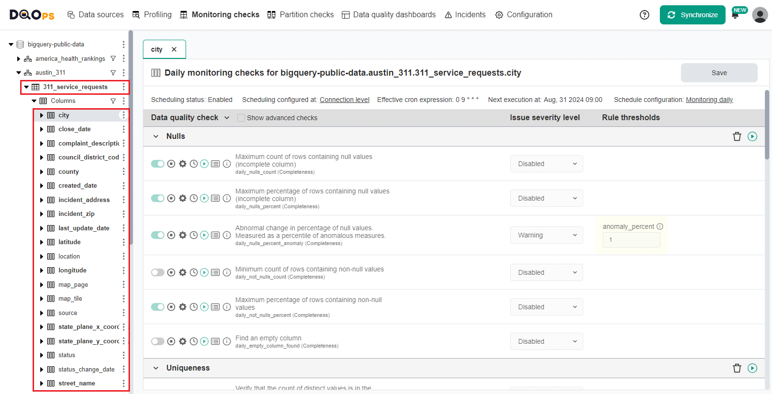Image resolution: width=773 pixels, height=394 pixels.
Task: Toggle off the daily_nulls_count check
Action: (158, 164)
